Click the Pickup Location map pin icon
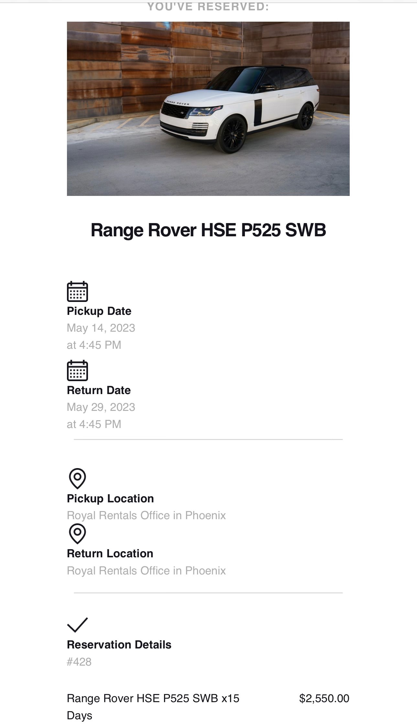This screenshot has height=728, width=417. point(77,478)
